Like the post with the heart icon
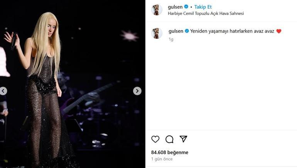The height and width of the screenshot is (168, 297). [x=155, y=139]
